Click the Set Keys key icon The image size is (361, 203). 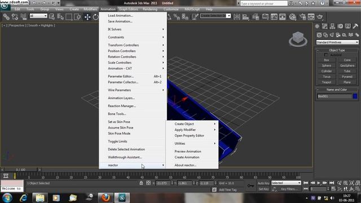(x=250, y=186)
